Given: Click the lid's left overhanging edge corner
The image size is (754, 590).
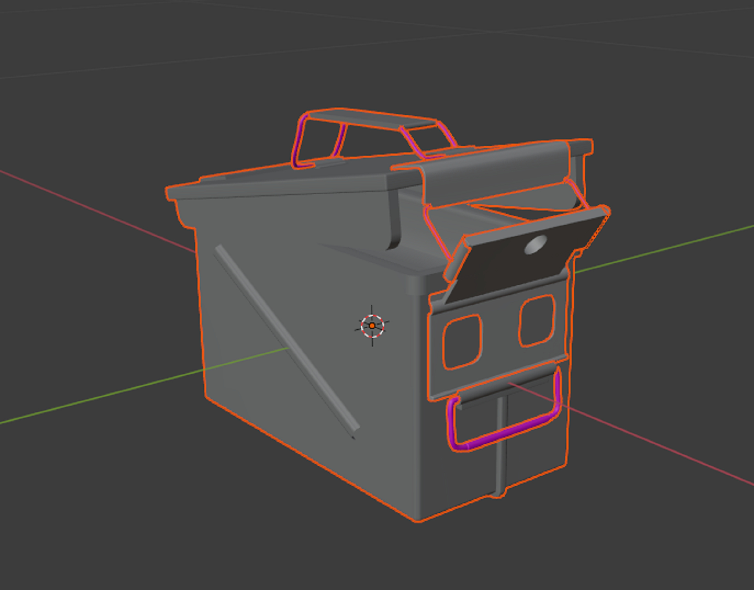Looking at the screenshot, I should point(171,193).
